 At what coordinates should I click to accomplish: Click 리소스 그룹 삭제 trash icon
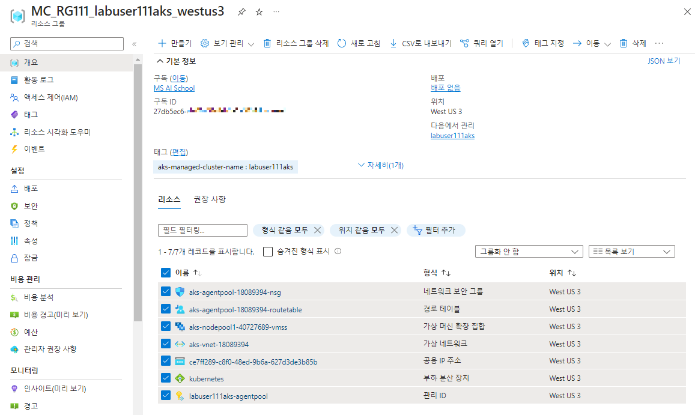[267, 43]
